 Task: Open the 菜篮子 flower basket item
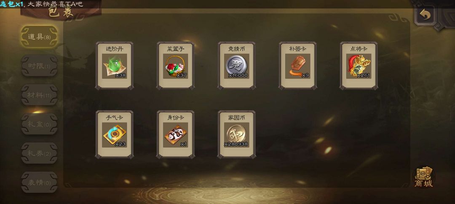(175, 66)
